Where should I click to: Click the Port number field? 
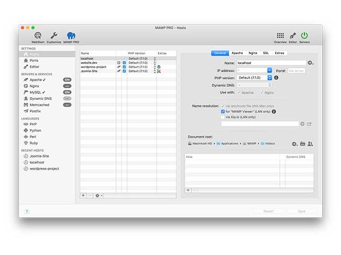coord(296,71)
